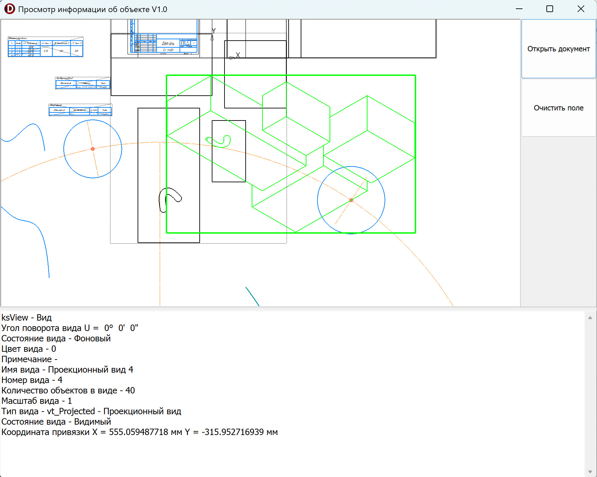
Task: Click red center point of left blue circle
Action: pyautogui.click(x=93, y=149)
